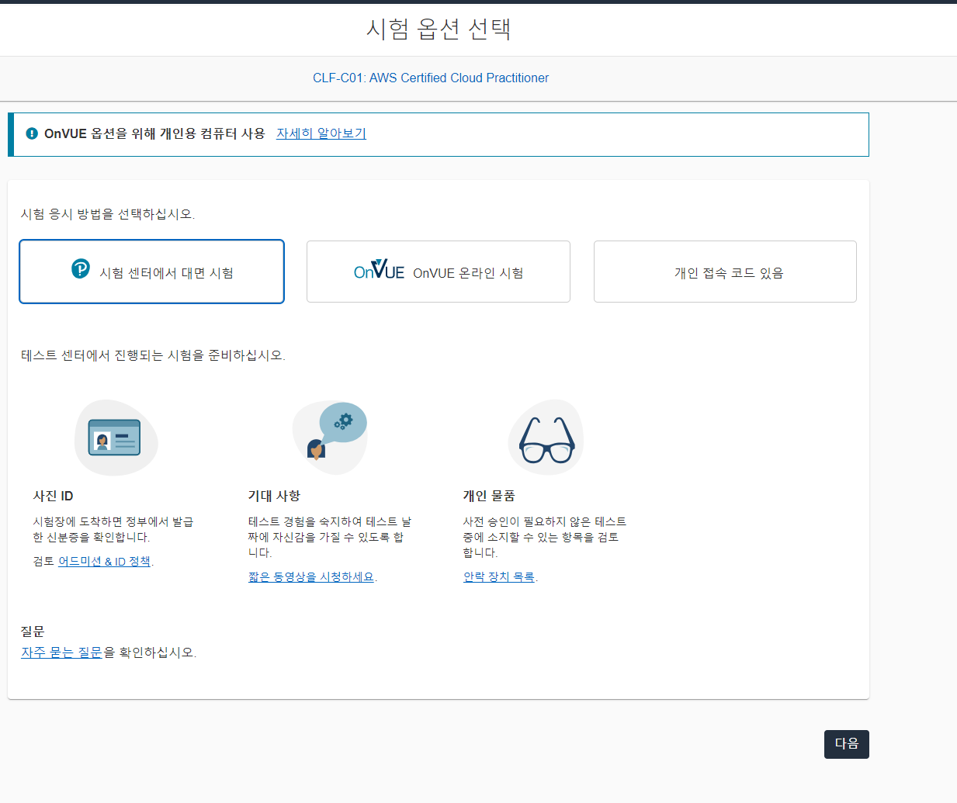Select 시험 센터에서 대면 시험 option
The image size is (957, 803).
pyautogui.click(x=151, y=272)
